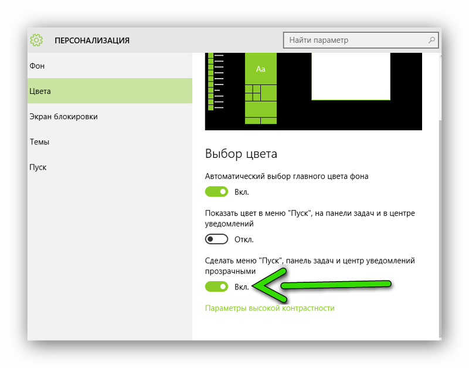Open the Темы section
Screen dimensions: 469x368
point(110,141)
